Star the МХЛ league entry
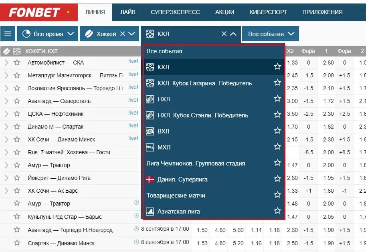This screenshot has width=366, height=252. coord(277,147)
